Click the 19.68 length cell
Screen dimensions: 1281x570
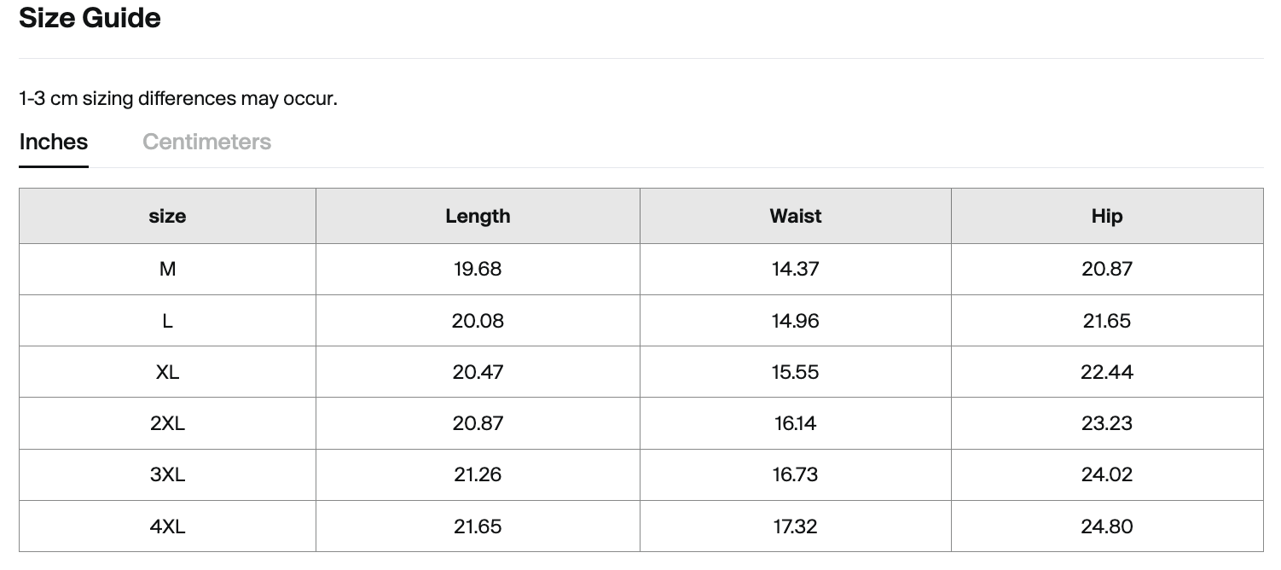[478, 270]
